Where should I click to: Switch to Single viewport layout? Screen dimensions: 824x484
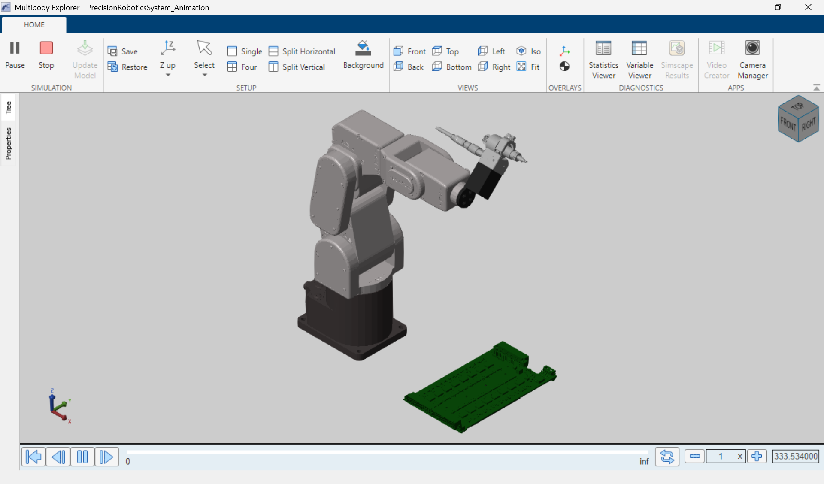click(245, 51)
